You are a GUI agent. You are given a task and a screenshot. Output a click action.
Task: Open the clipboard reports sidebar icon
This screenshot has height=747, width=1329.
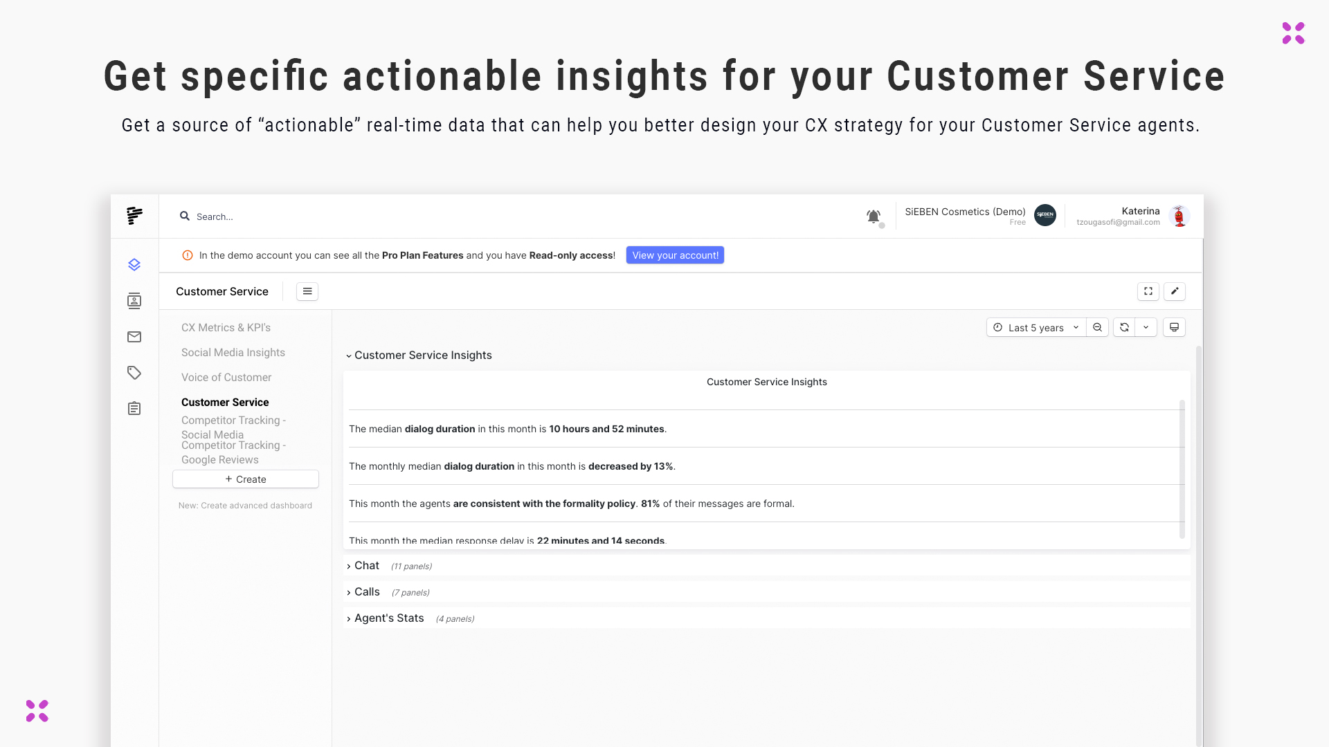point(134,409)
